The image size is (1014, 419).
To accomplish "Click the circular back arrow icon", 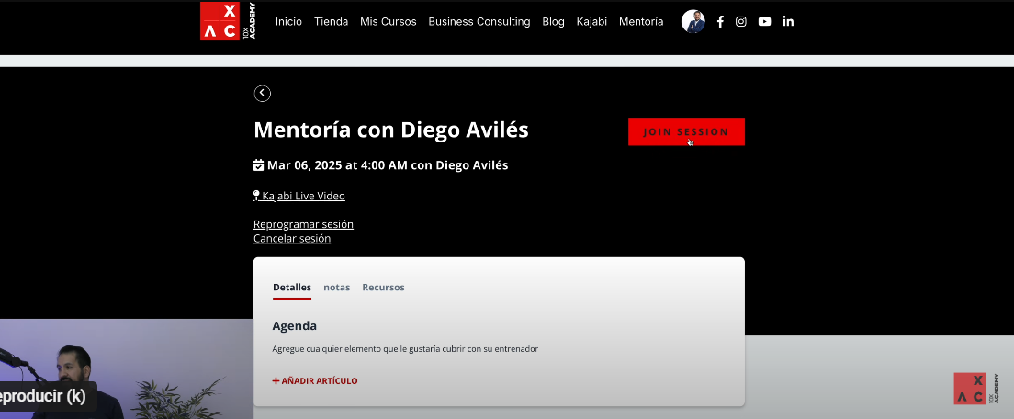I will [262, 93].
